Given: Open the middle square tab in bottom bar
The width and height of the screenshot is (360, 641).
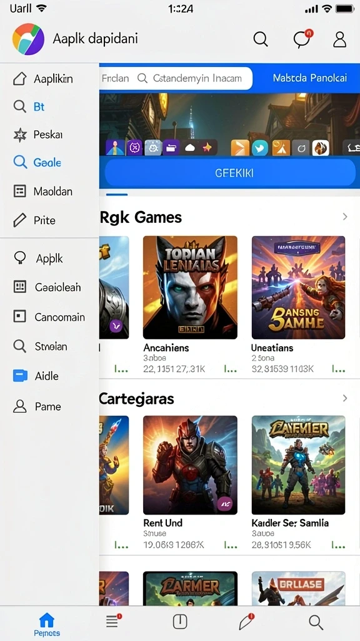Looking at the screenshot, I should pyautogui.click(x=180, y=622).
